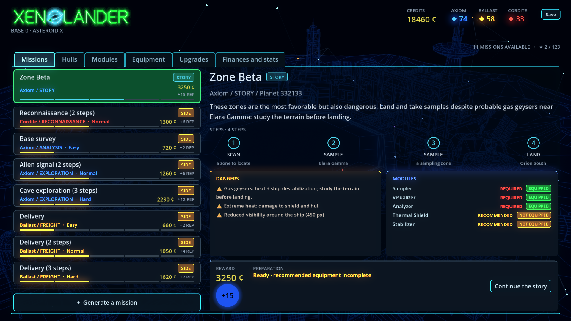571x321 pixels.
Task: Select step 3 Sample circle icon
Action: [433, 143]
